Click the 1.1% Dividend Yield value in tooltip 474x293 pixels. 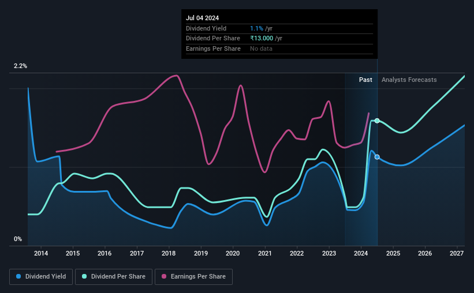257,28
